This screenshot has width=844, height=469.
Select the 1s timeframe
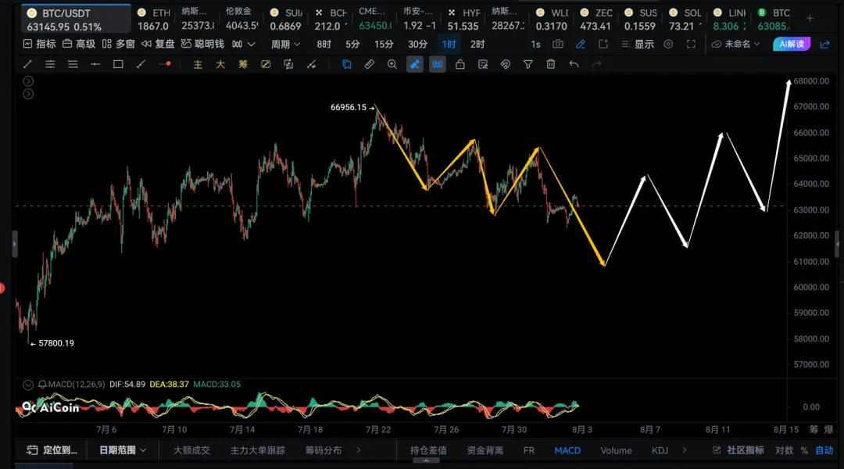[x=535, y=44]
